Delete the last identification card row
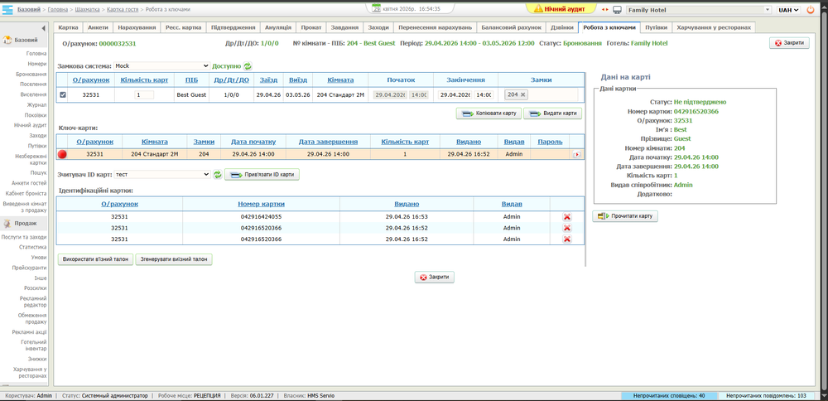 pos(567,239)
